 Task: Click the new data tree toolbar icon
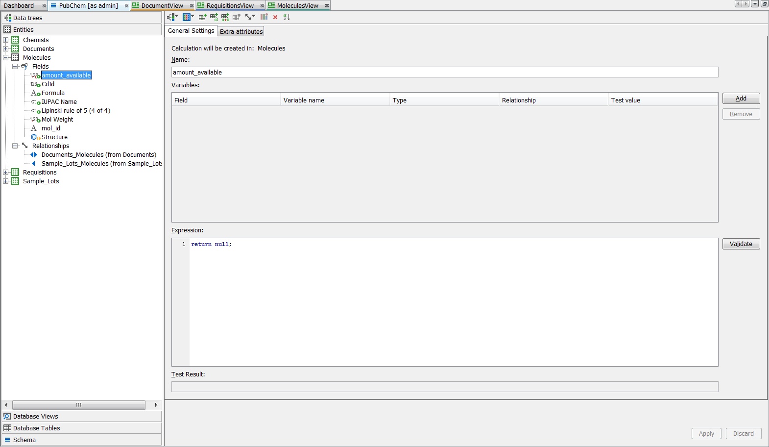tap(171, 17)
